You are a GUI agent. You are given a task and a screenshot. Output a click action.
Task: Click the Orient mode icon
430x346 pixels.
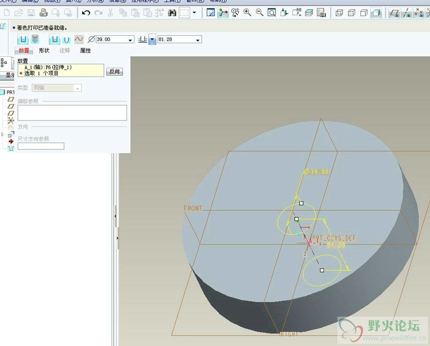coord(235,13)
